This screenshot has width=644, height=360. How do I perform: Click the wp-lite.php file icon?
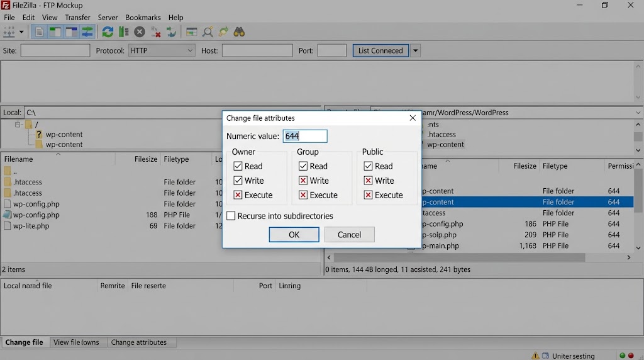pos(7,225)
